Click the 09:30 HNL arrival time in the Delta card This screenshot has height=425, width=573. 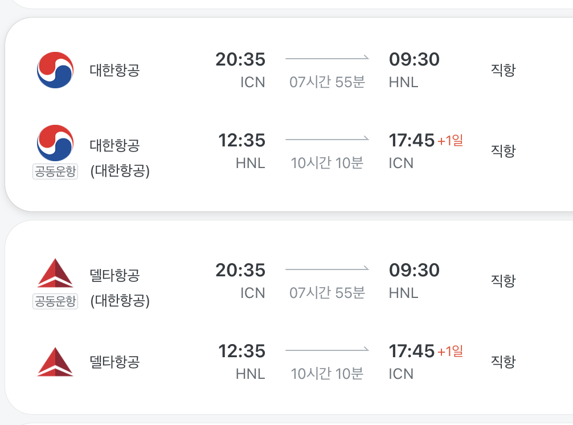click(414, 270)
